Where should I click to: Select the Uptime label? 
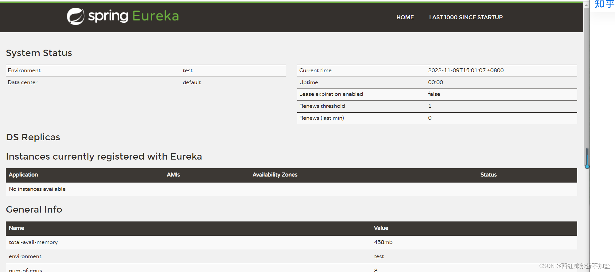(x=309, y=82)
